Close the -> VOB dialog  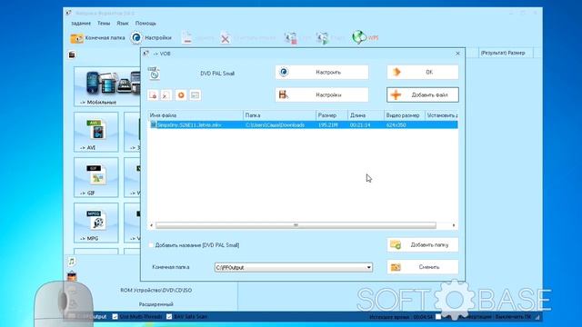pyautogui.click(x=457, y=54)
